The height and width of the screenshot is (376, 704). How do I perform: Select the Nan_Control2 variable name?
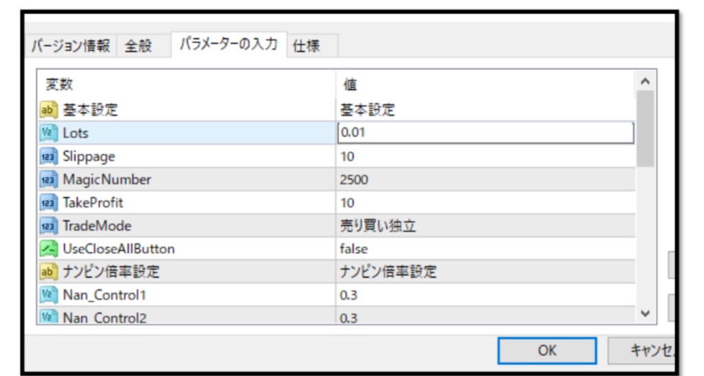point(104,317)
